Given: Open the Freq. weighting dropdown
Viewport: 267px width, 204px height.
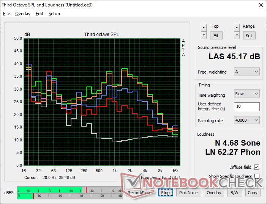Looking at the screenshot, I should [247, 72].
